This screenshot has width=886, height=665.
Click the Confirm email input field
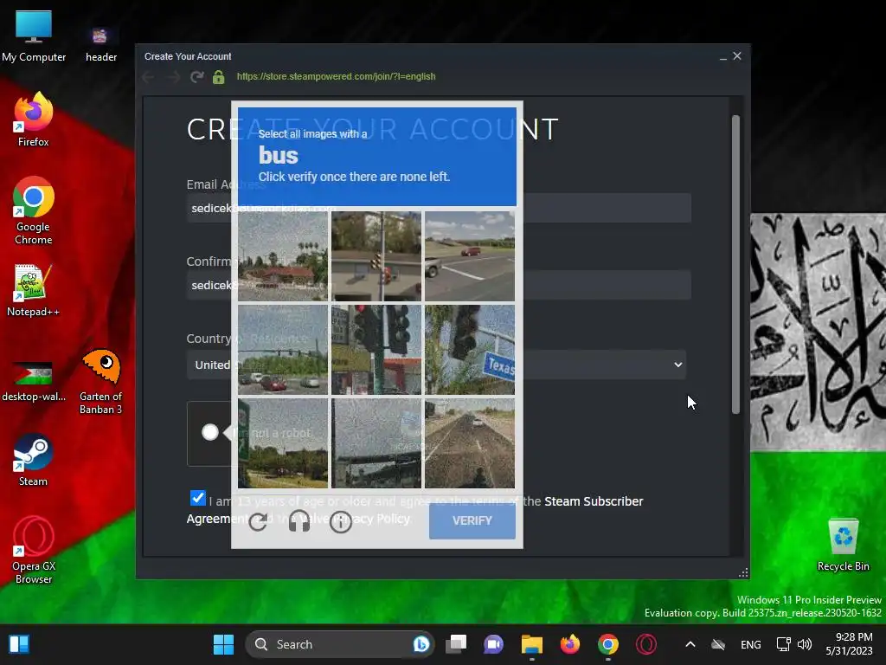point(439,285)
